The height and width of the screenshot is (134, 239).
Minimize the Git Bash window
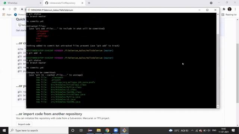tap(199, 10)
